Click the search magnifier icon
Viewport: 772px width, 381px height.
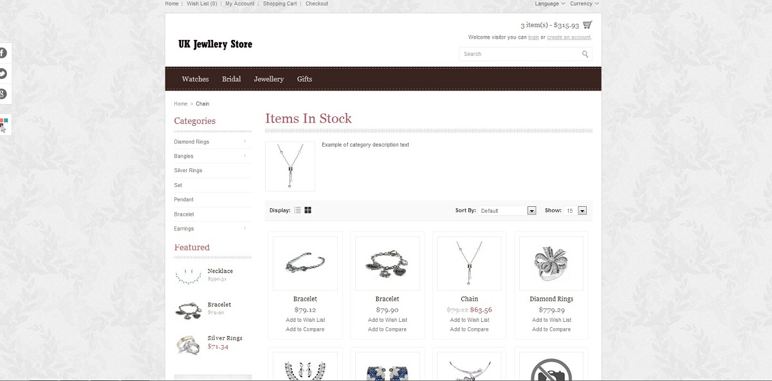pyautogui.click(x=585, y=54)
